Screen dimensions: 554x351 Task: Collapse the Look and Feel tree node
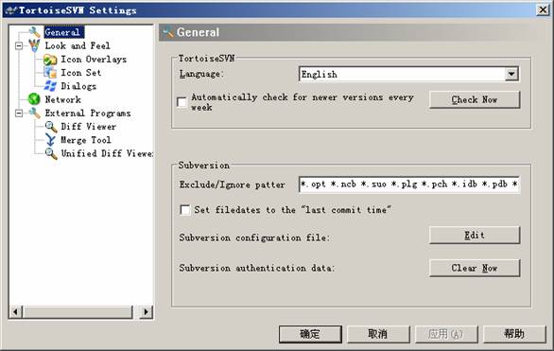pyautogui.click(x=19, y=45)
